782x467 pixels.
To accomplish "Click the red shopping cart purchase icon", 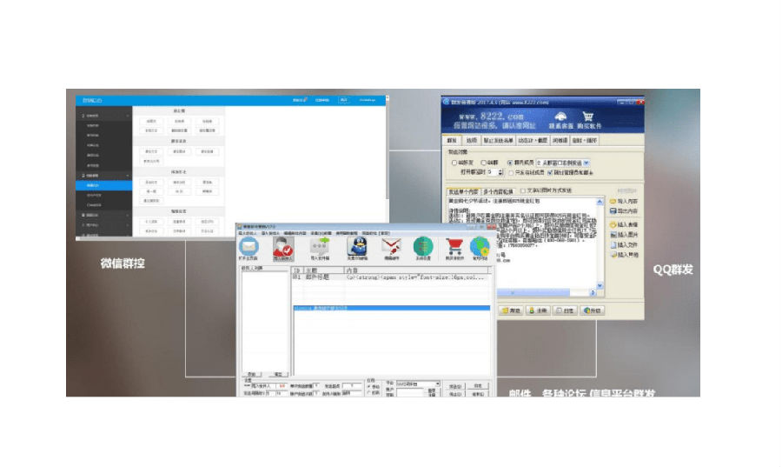I will tap(454, 247).
